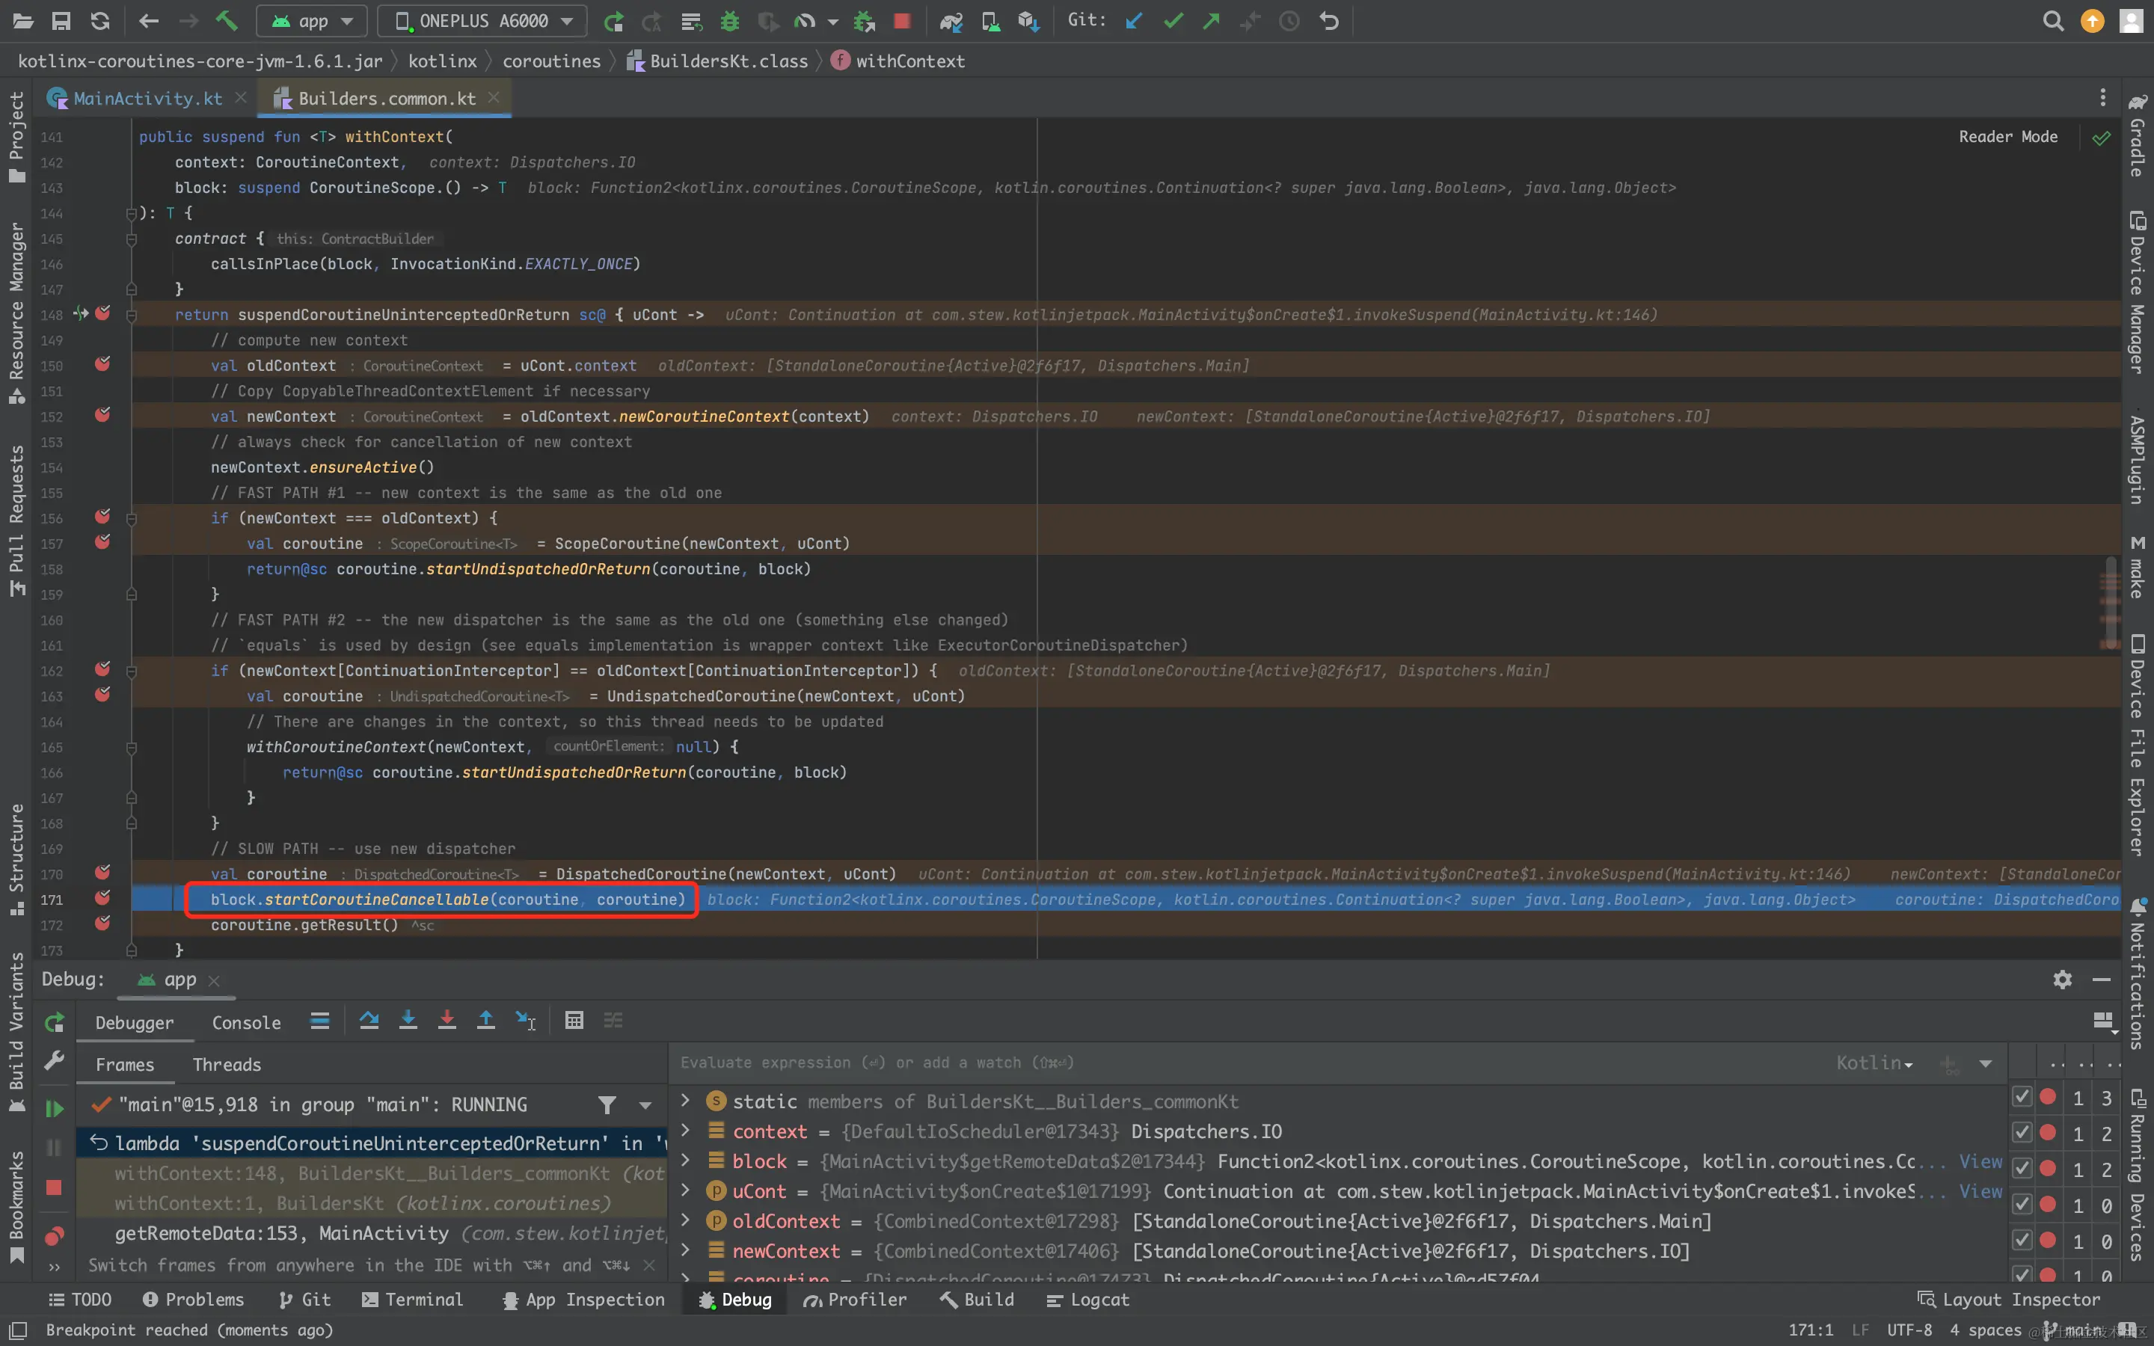The width and height of the screenshot is (2154, 1346).
Task: Click the Make Project hammer icon
Action: pos(227,20)
